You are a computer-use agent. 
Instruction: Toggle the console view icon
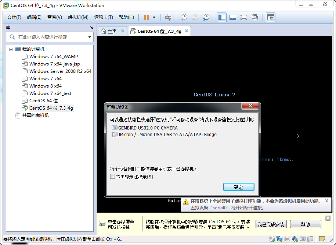click(270, 17)
